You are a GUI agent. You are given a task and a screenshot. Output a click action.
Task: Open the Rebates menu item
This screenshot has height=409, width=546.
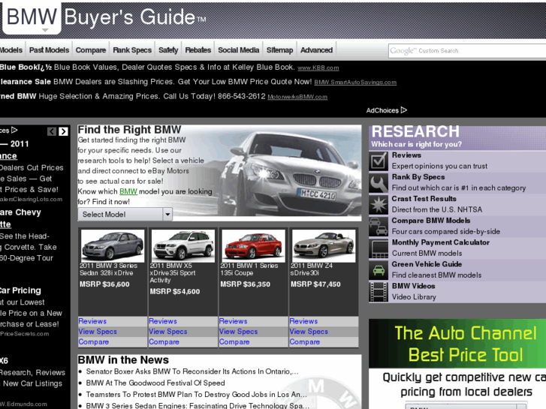click(198, 50)
